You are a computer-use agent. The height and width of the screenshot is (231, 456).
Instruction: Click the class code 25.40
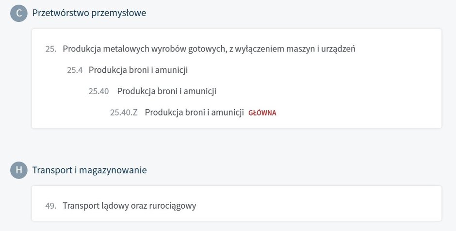pos(98,91)
